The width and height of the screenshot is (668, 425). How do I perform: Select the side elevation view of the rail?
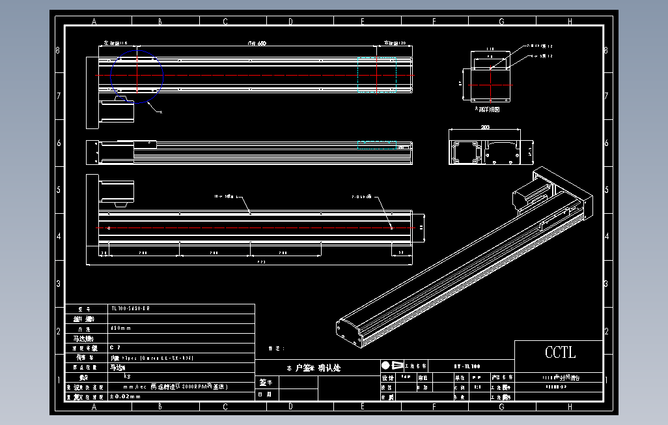click(x=249, y=153)
